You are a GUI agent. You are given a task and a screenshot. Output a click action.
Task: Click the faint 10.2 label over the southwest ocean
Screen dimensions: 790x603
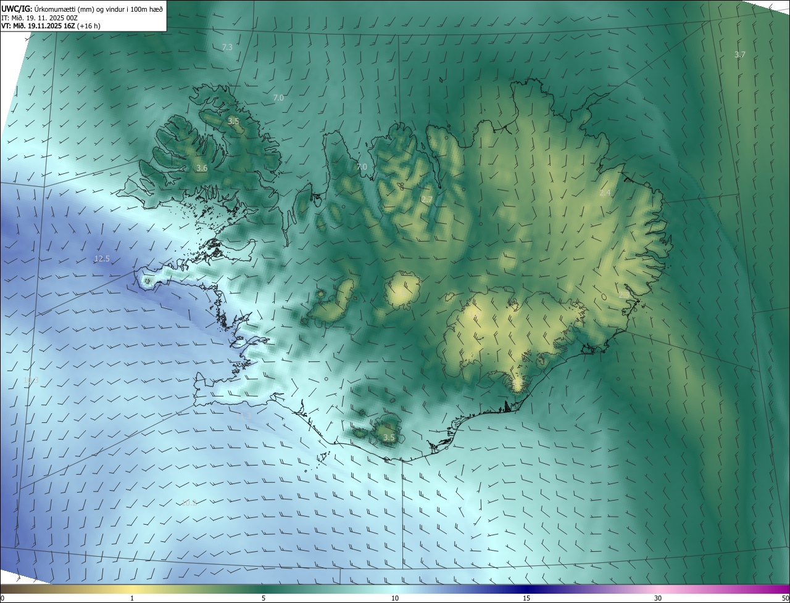pos(189,503)
